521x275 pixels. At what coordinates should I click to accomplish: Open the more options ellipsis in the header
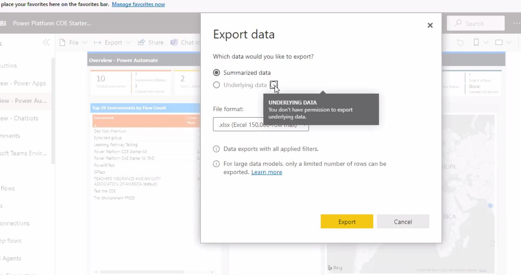coord(517,24)
